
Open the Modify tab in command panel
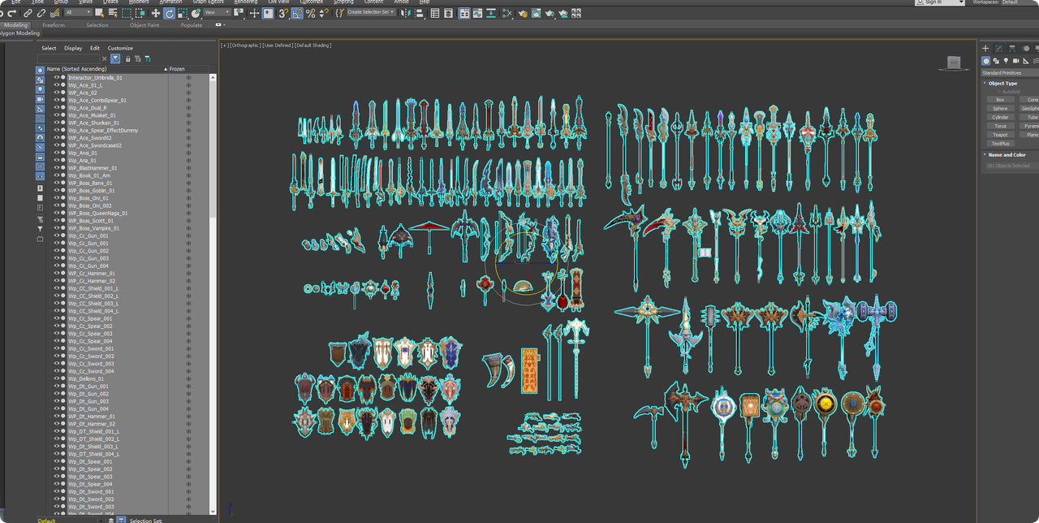998,49
